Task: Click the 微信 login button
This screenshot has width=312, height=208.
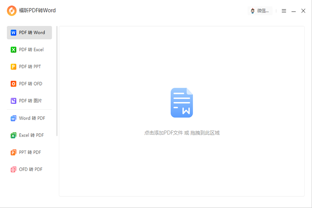Action: (260, 10)
